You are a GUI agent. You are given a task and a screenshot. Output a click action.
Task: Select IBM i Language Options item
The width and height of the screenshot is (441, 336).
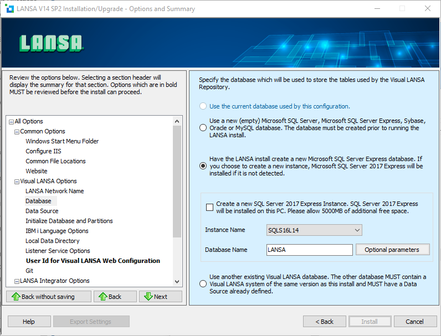(57, 231)
